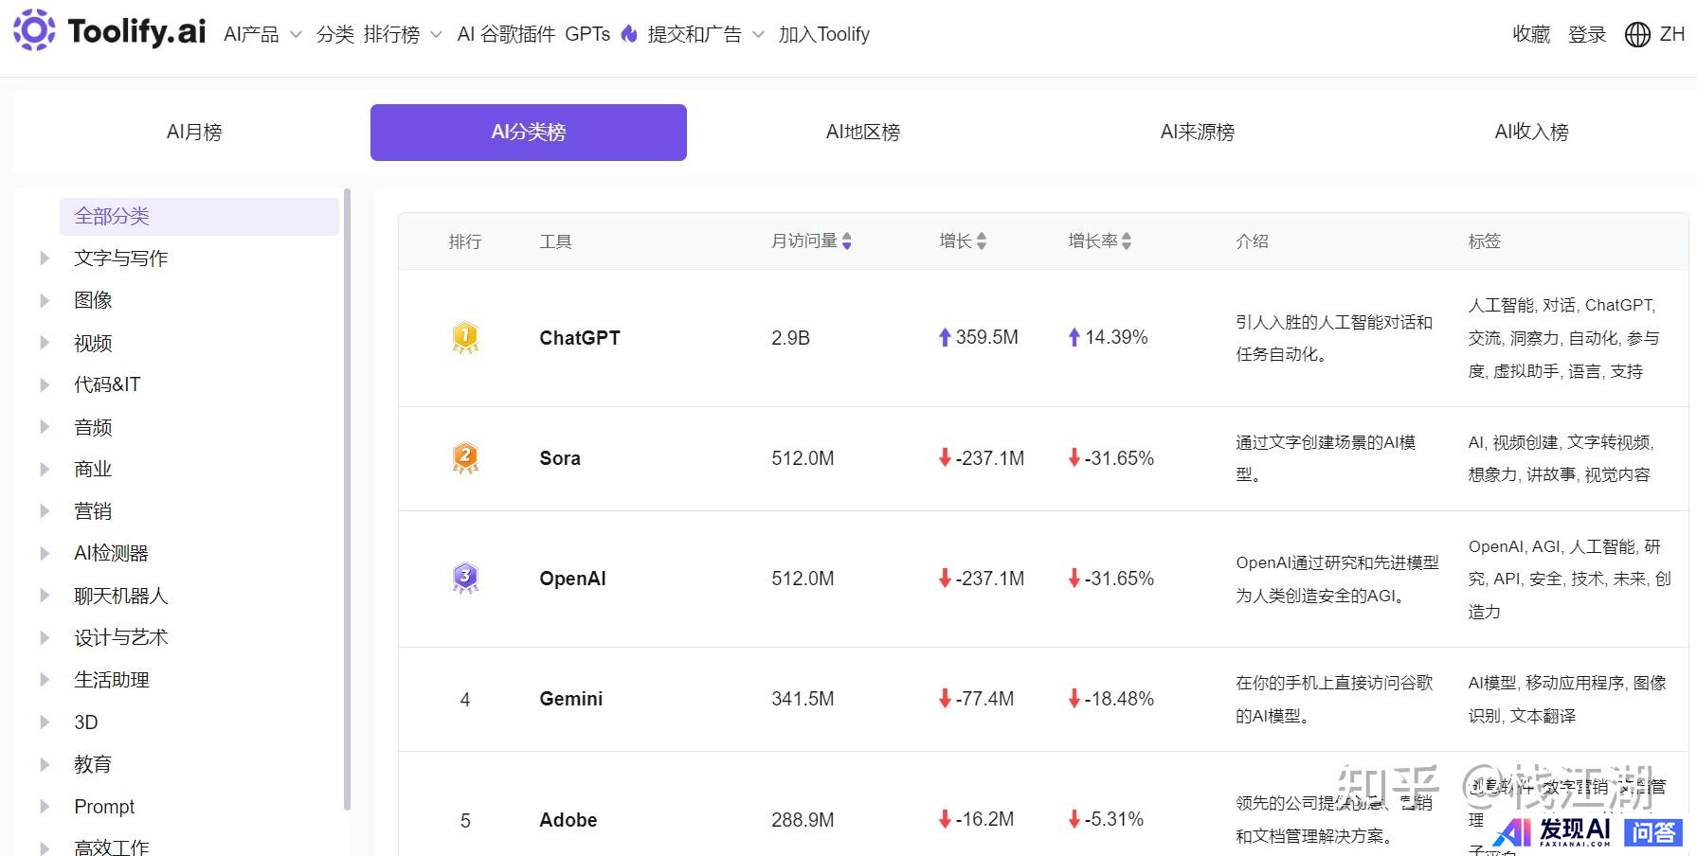Expand the 视频 category arrow
The width and height of the screenshot is (1697, 856).
(44, 343)
